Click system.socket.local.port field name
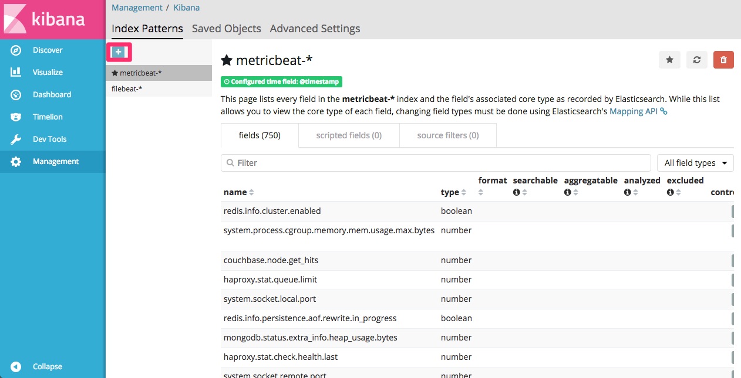Screen dimensions: 741x378 270,299
